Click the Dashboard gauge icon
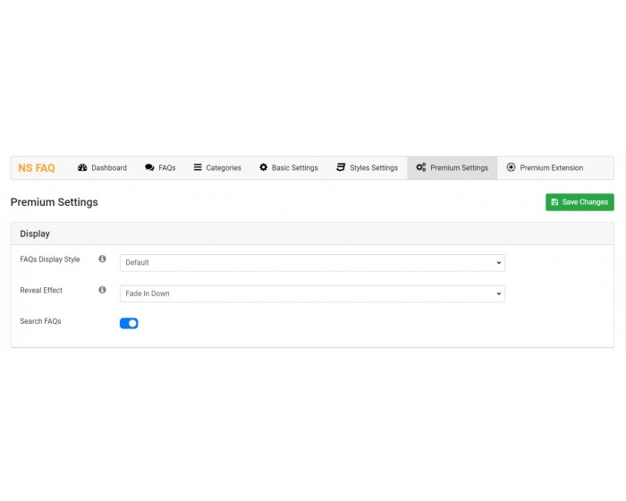The height and width of the screenshot is (501, 626). coord(82,168)
